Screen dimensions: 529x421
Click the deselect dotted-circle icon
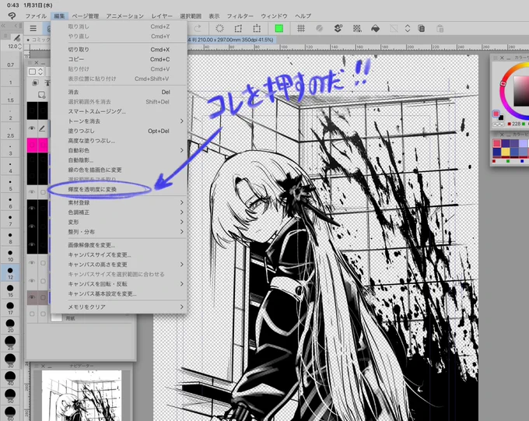coord(219,28)
